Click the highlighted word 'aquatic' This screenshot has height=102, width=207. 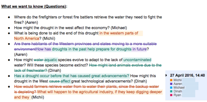[x=51, y=60]
